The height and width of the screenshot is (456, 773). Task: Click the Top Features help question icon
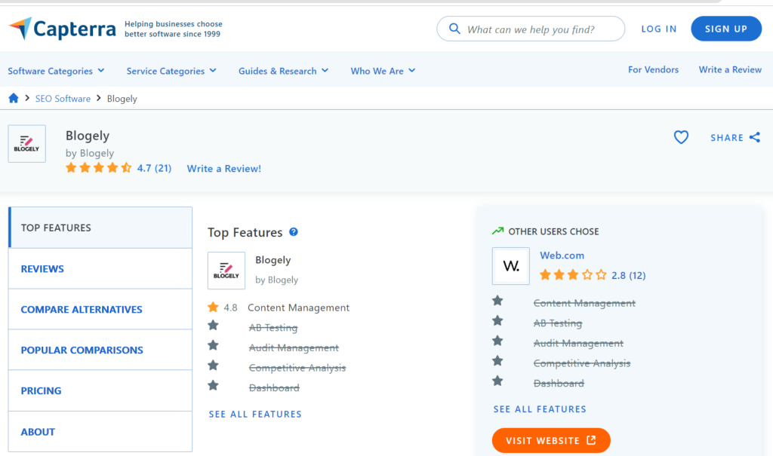(x=294, y=232)
